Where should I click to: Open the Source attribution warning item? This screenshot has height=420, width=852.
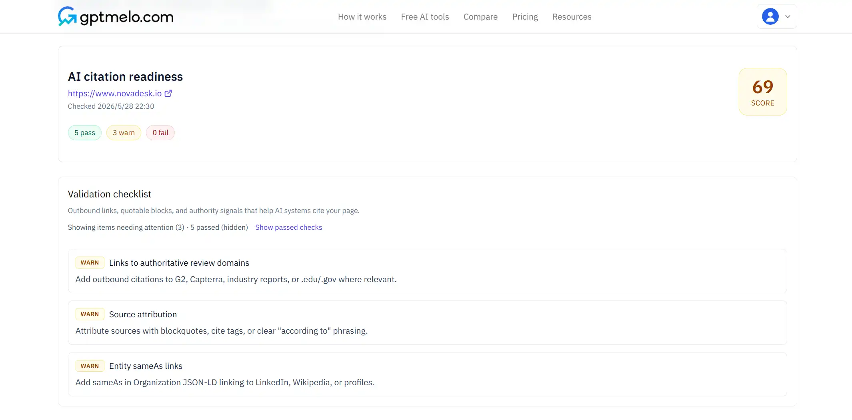[427, 322]
